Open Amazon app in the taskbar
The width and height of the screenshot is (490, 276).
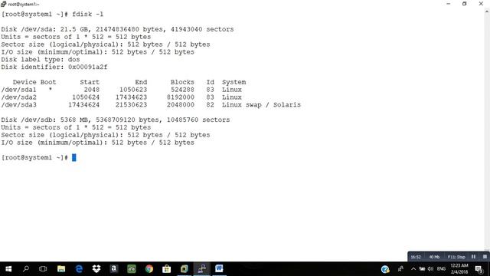click(114, 269)
